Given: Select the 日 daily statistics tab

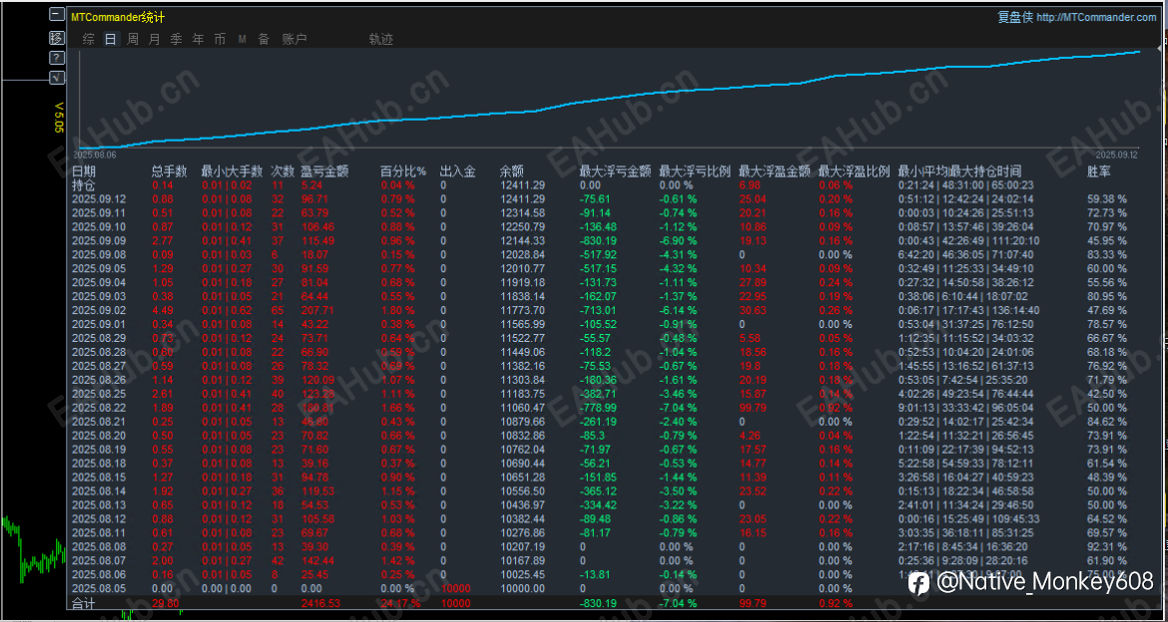Looking at the screenshot, I should (x=110, y=40).
